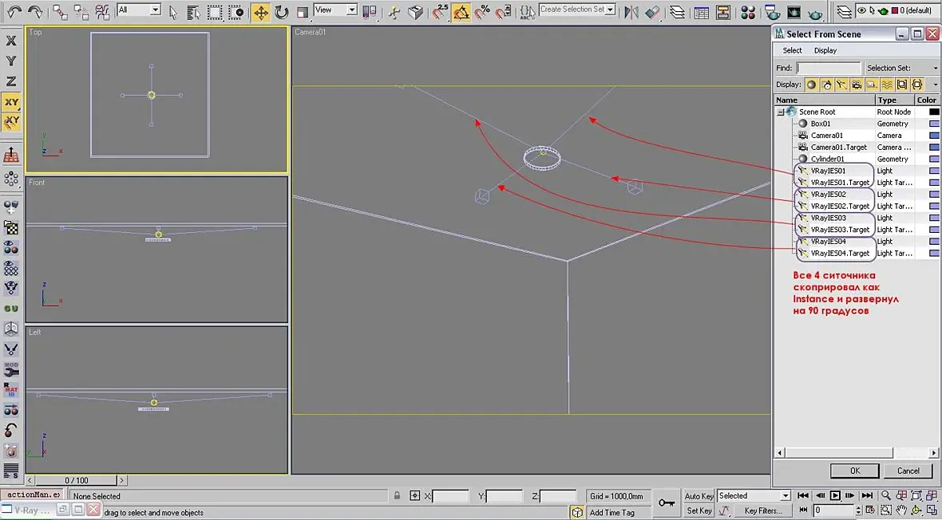Open the View reference coordinate dropdown
942x520 pixels.
tap(335, 10)
